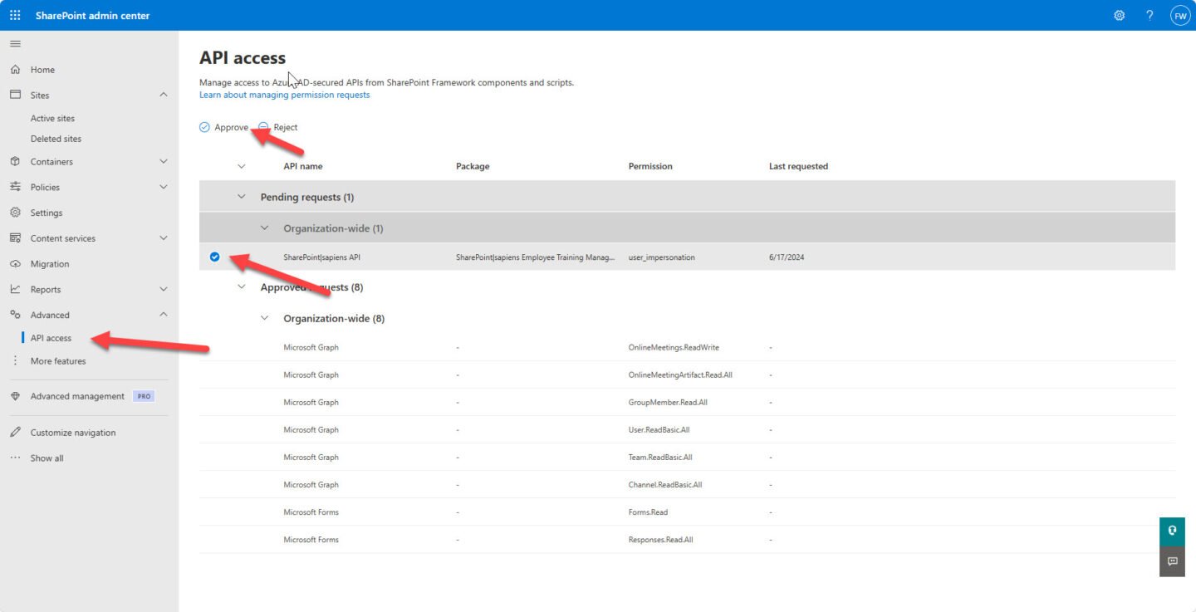This screenshot has height=612, width=1196.
Task: Reject the selected permission request
Action: pyautogui.click(x=278, y=127)
